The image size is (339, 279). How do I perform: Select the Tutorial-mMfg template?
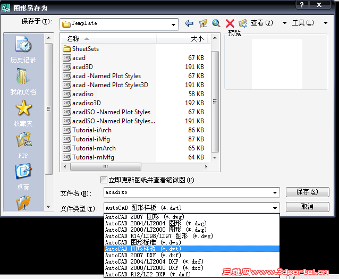pos(88,157)
